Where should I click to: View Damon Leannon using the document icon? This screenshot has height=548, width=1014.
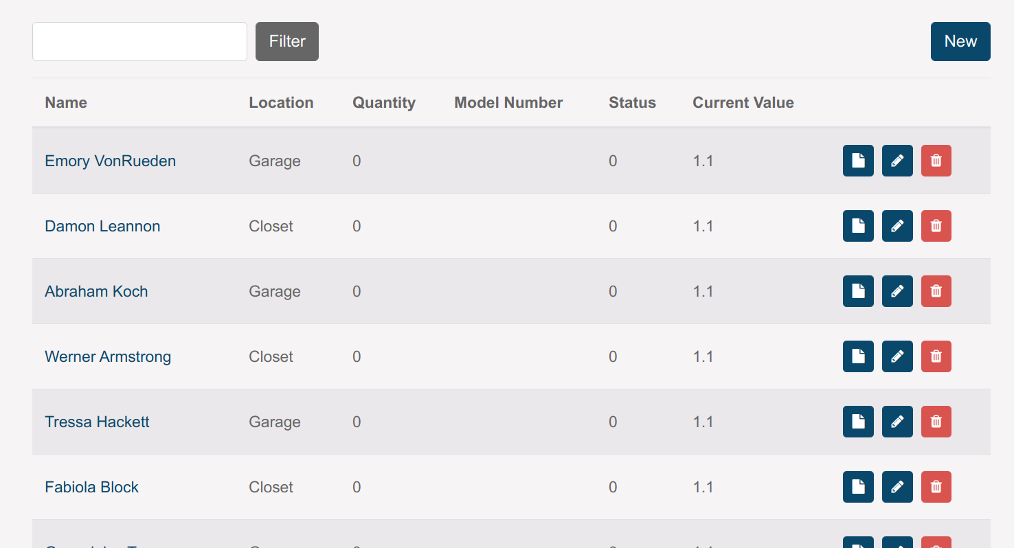(x=858, y=226)
